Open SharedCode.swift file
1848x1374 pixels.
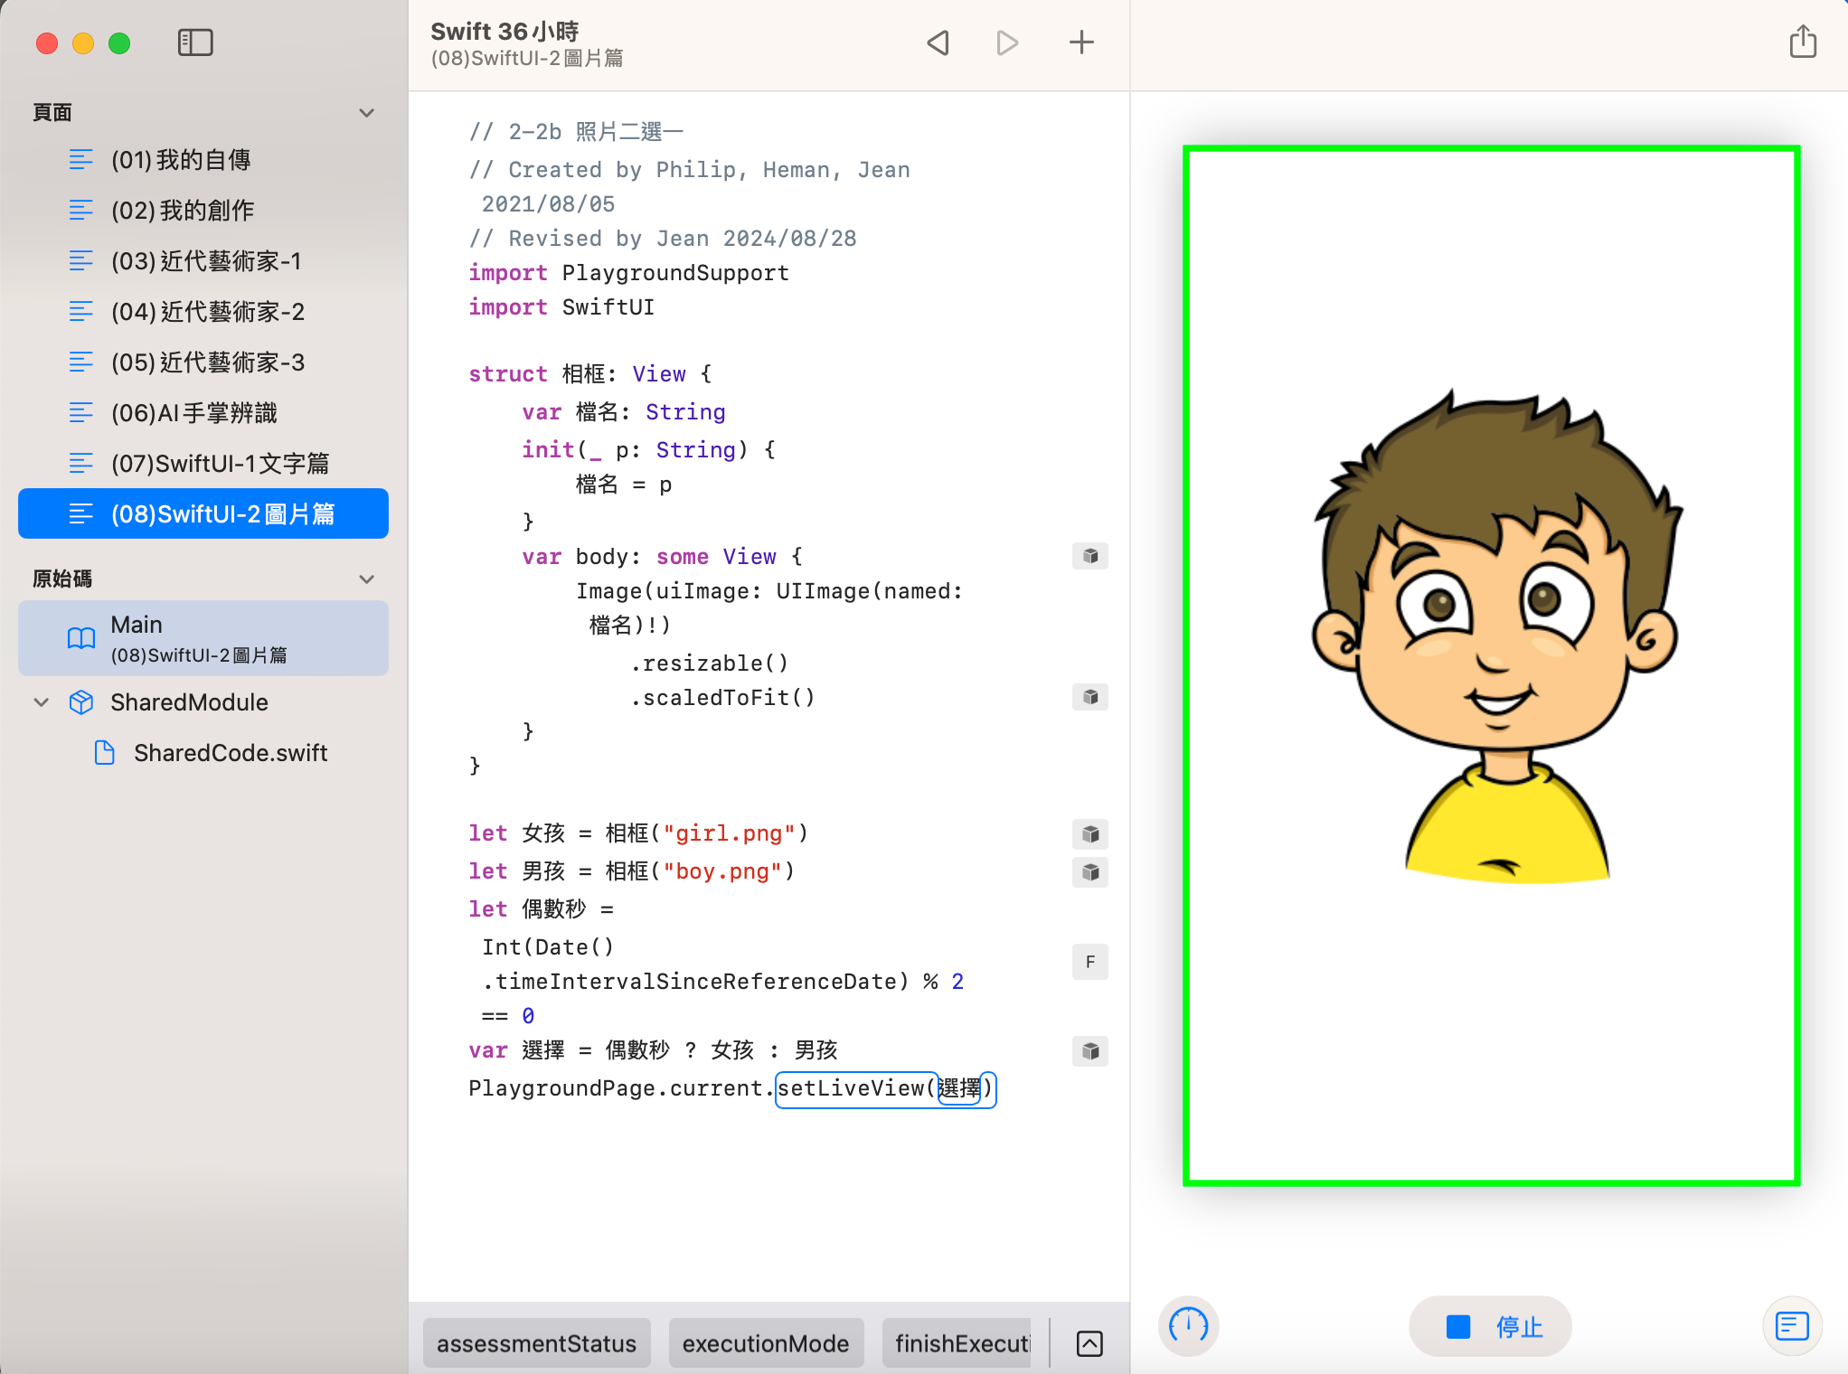pyautogui.click(x=230, y=753)
